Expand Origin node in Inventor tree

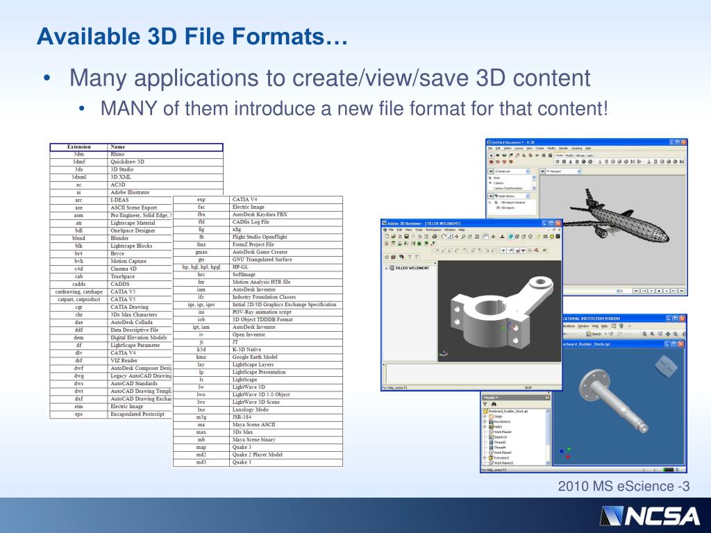[485, 416]
